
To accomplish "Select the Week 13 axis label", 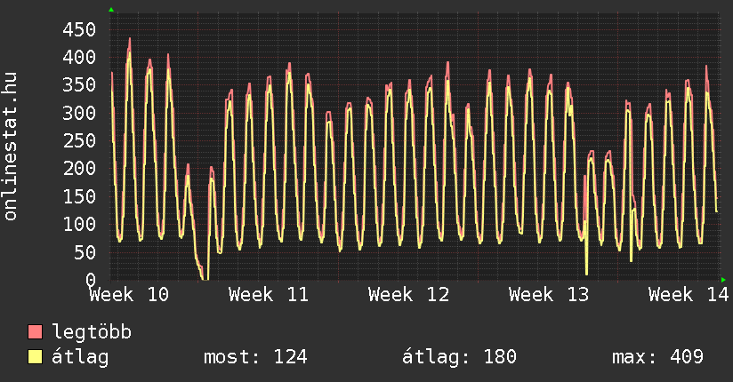I will [x=548, y=294].
